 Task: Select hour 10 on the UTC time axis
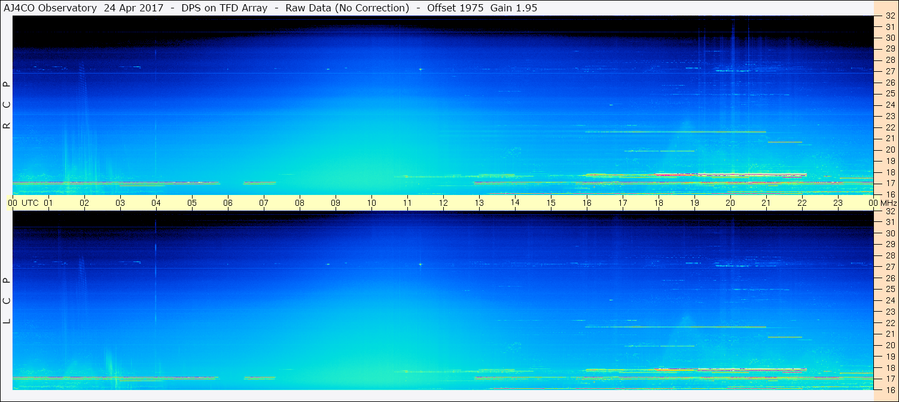[371, 203]
